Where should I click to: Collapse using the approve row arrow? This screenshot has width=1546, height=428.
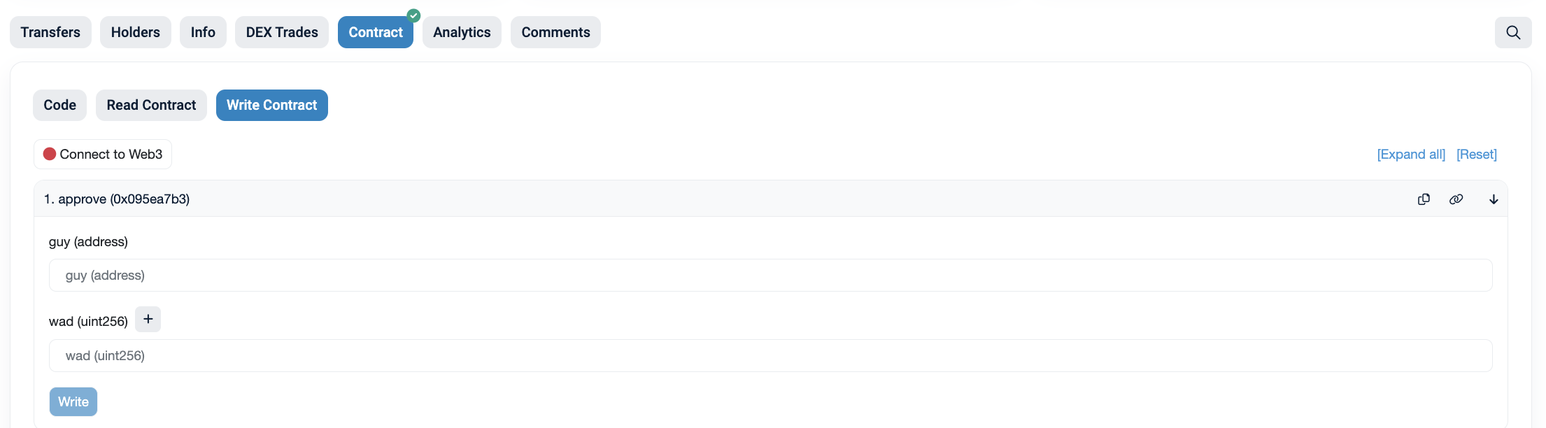(x=1494, y=199)
